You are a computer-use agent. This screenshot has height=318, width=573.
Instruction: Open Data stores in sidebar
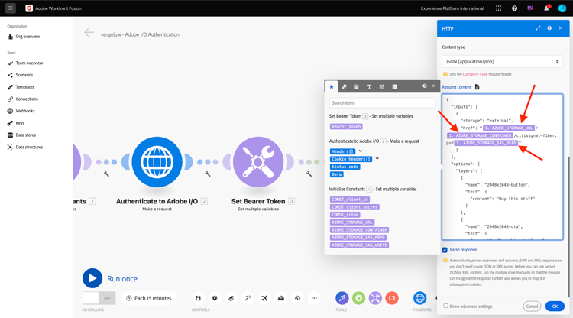point(22,135)
